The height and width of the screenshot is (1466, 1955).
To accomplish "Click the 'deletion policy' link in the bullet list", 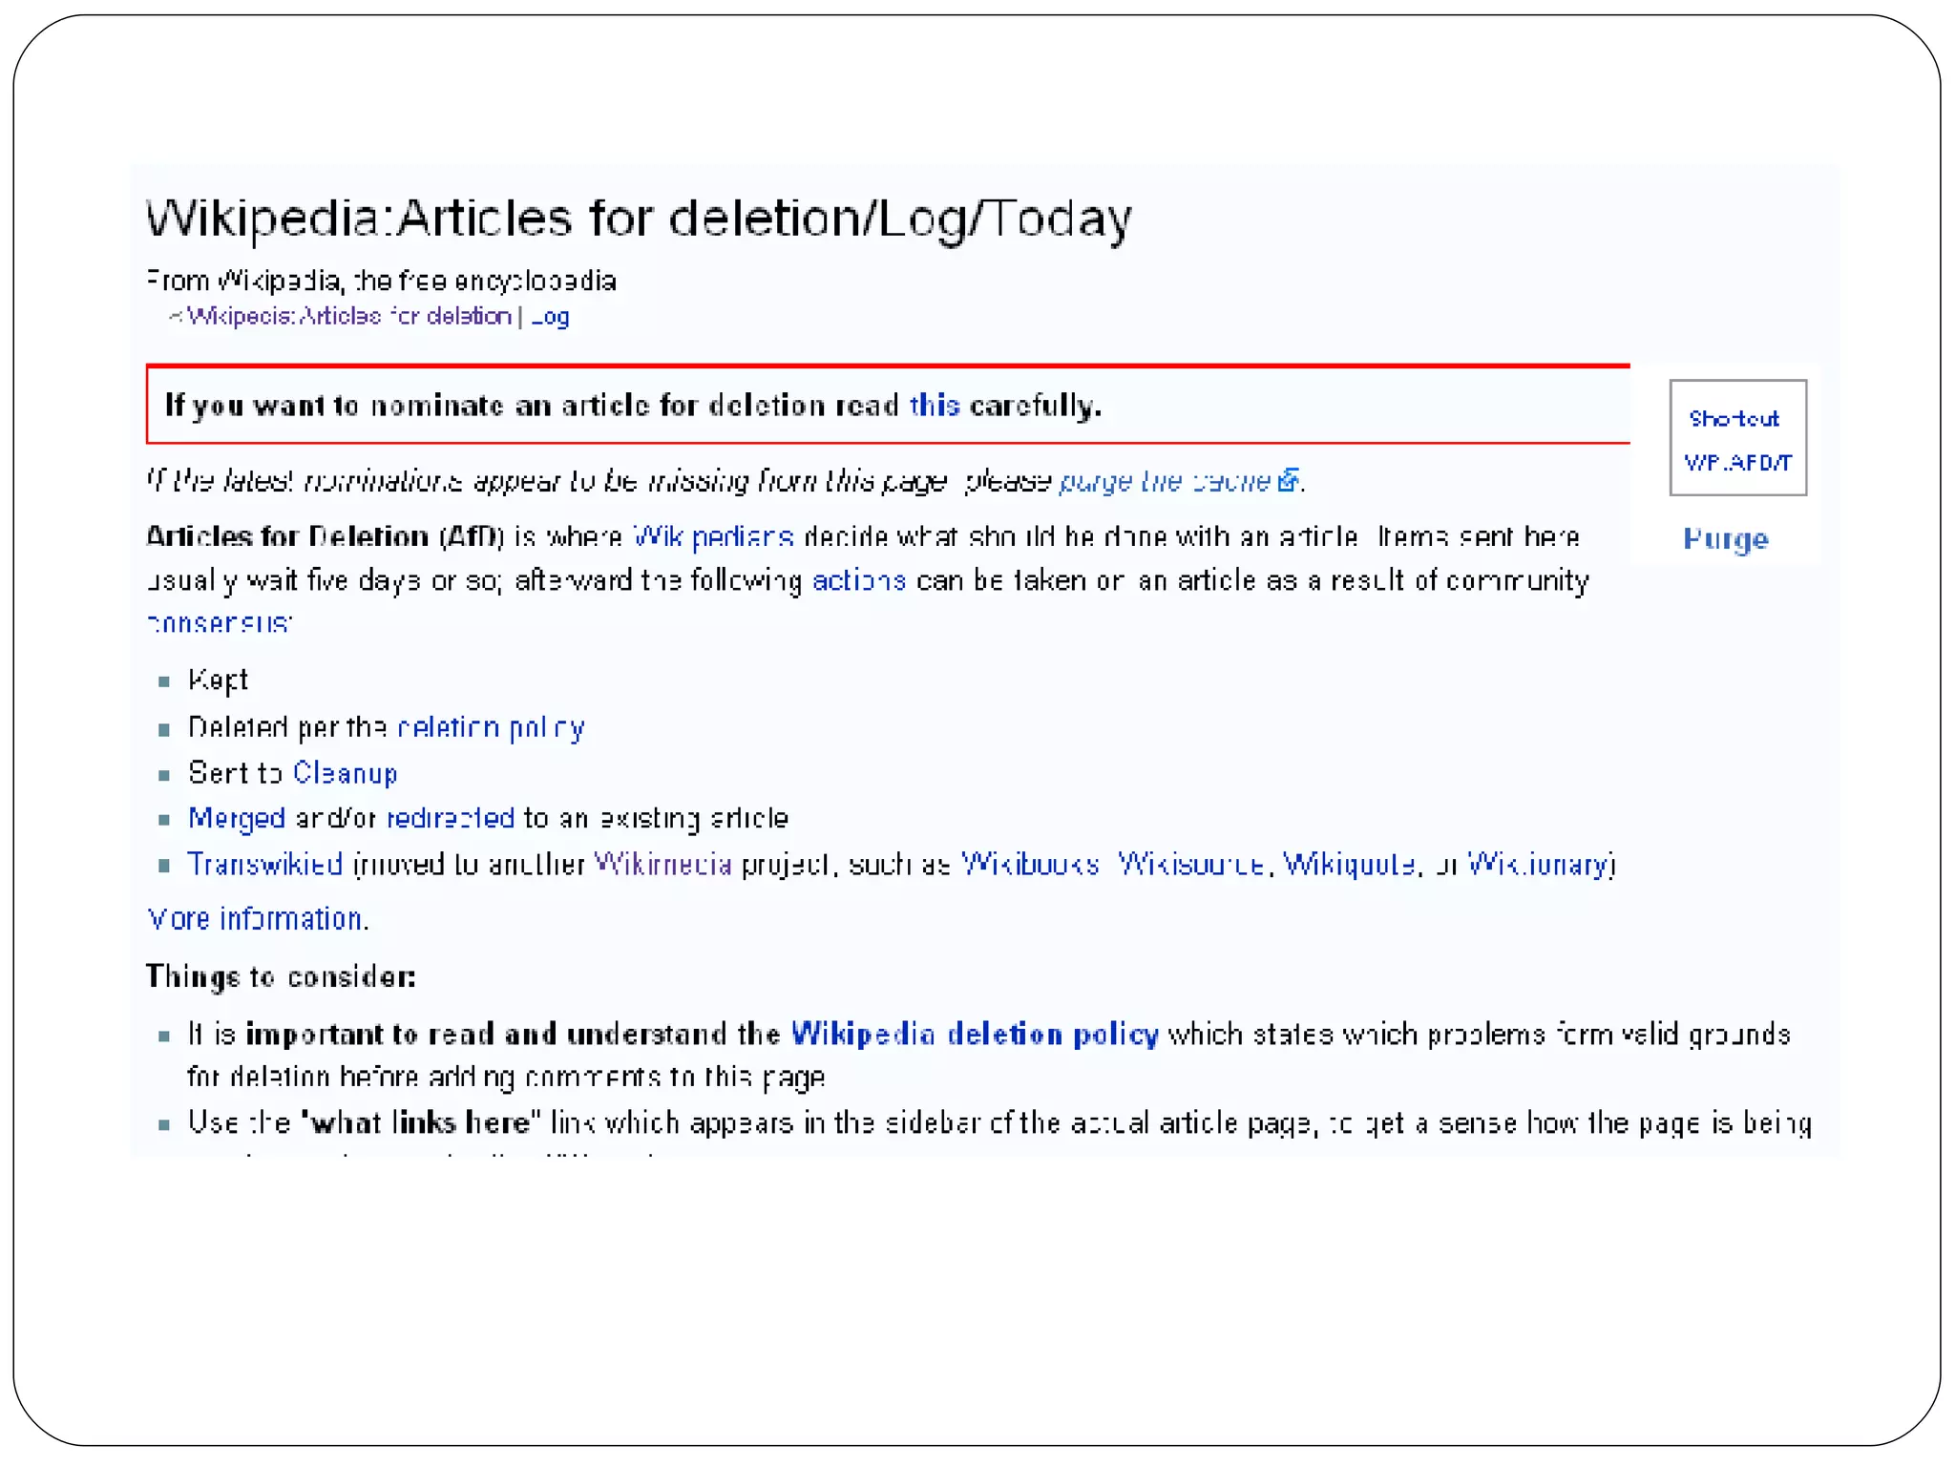I will (491, 728).
